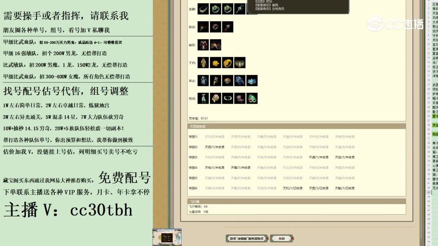Click the 金髓: row label
This screenshot has width=438, height=246.
point(192,9)
